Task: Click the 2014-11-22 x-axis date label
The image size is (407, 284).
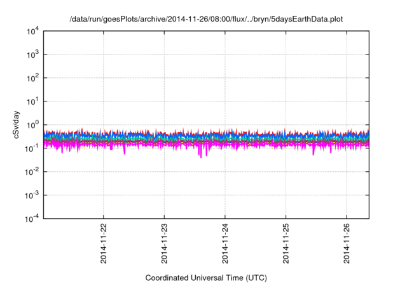Action: click(103, 243)
